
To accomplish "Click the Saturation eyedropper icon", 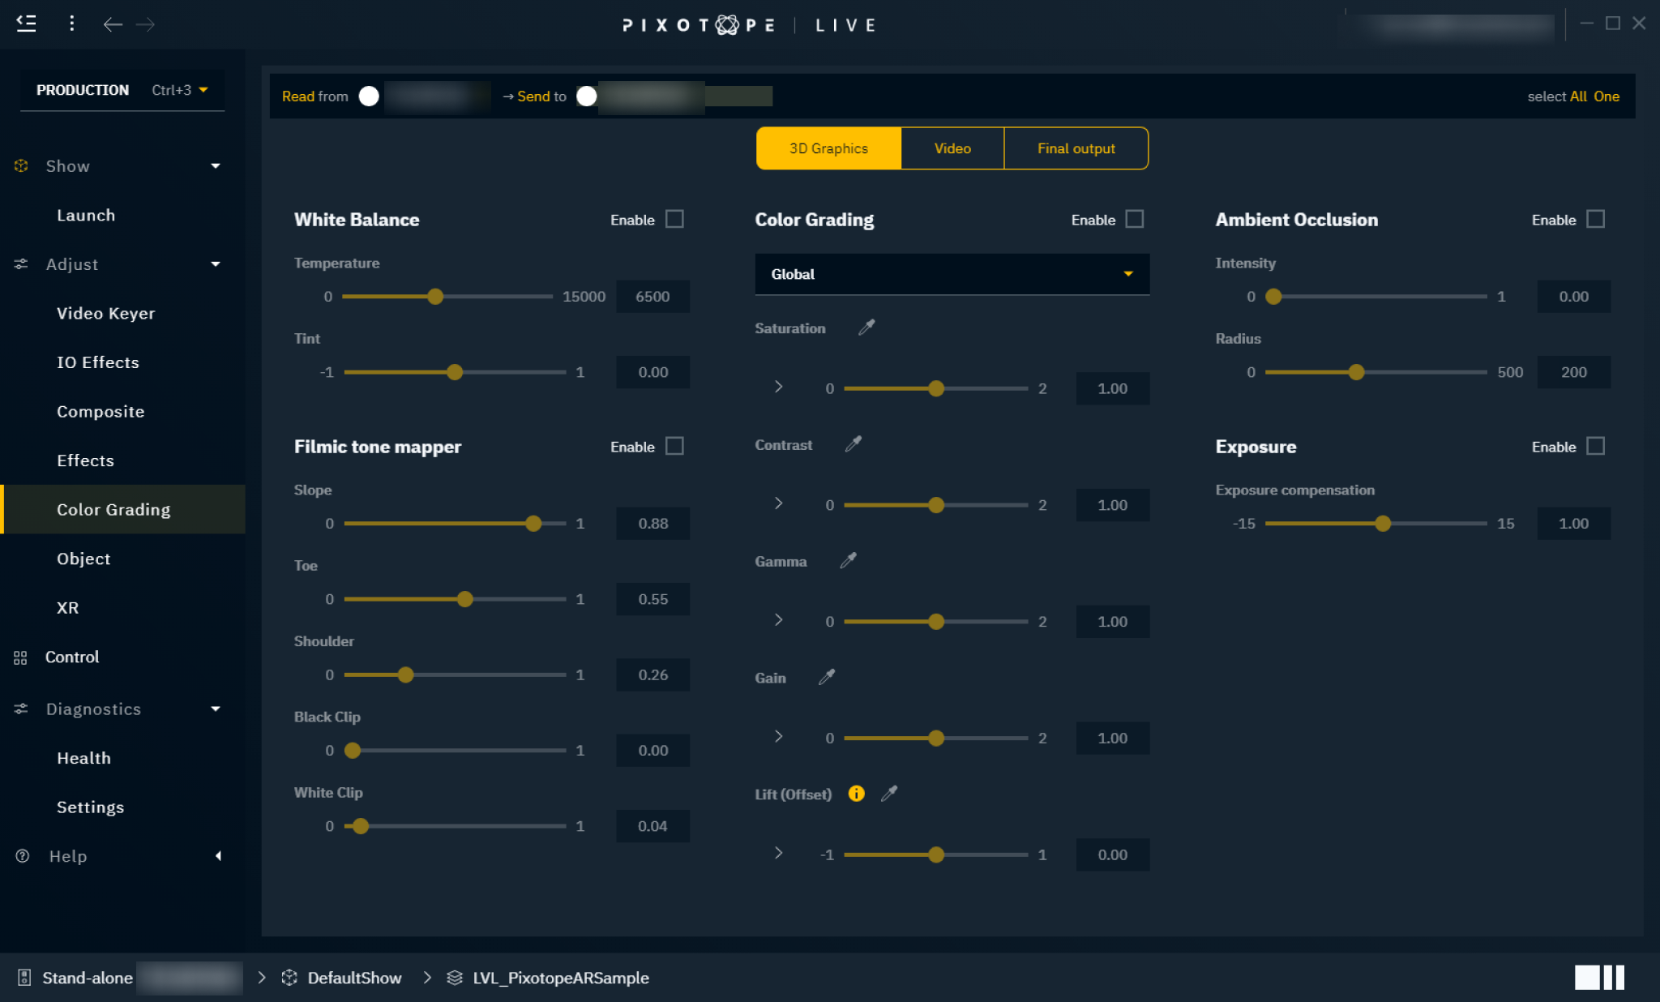I will pos(866,328).
